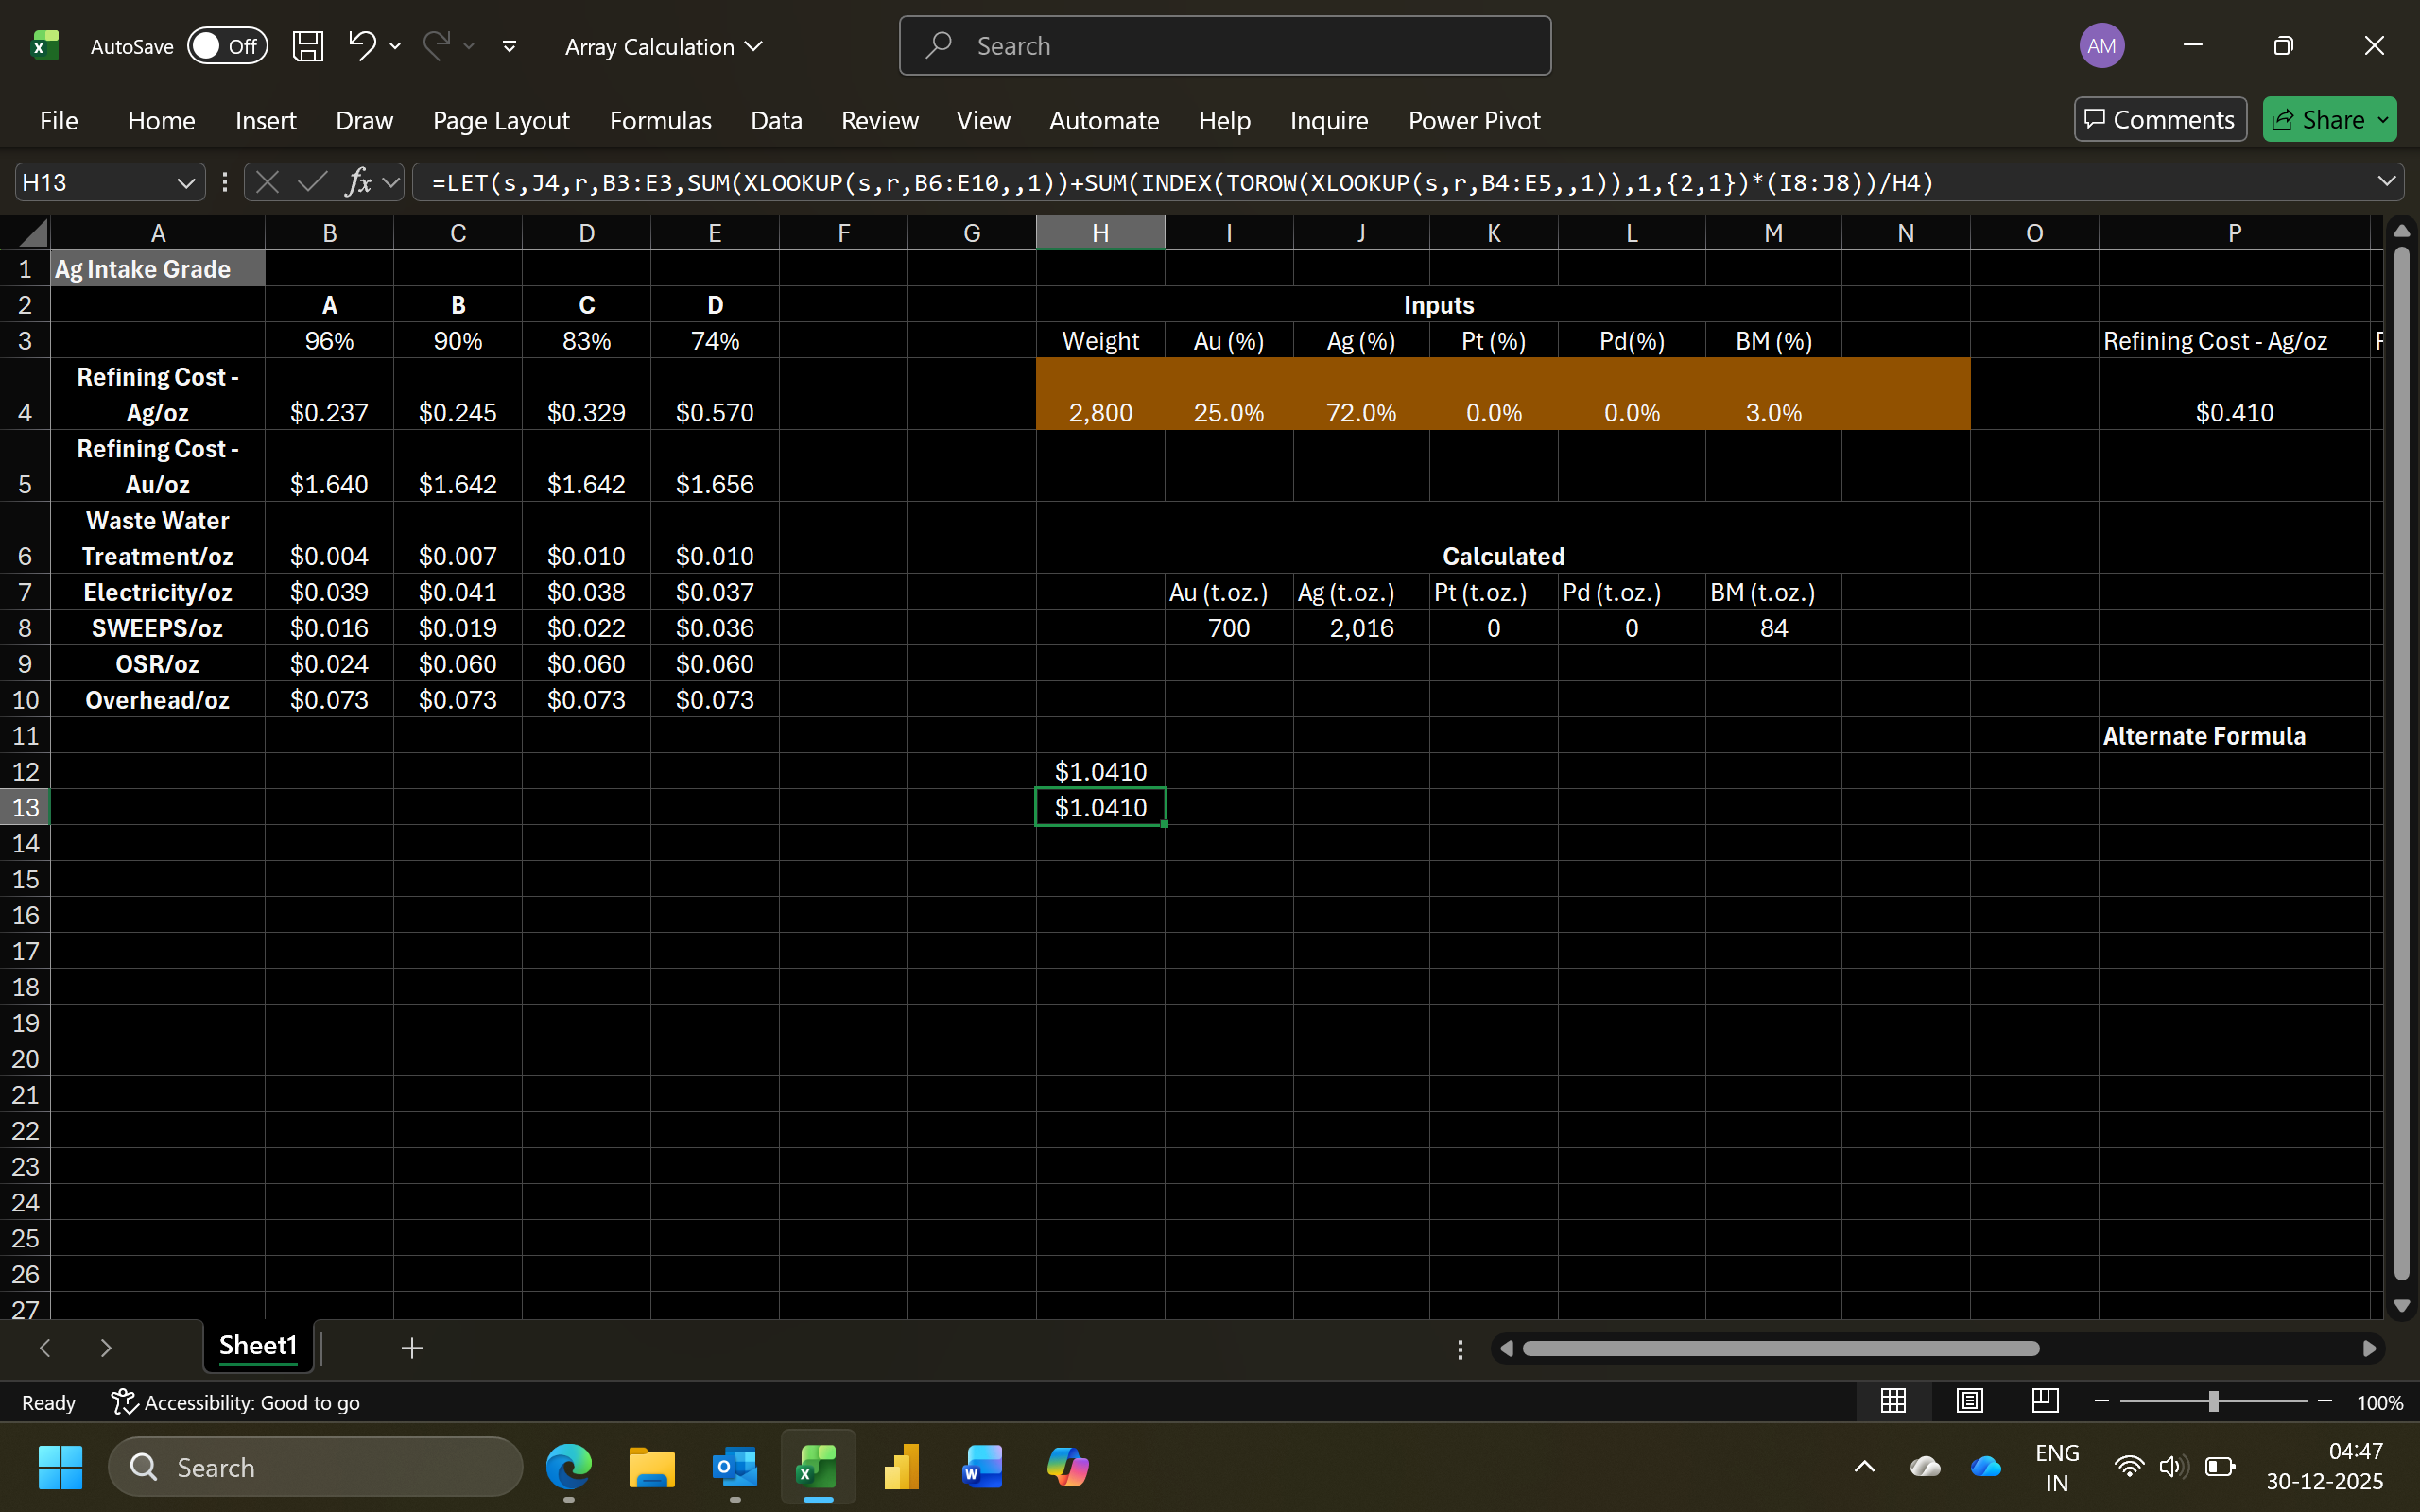Open the Formulas ribbon tab
2420x1512 pixels.
click(660, 120)
